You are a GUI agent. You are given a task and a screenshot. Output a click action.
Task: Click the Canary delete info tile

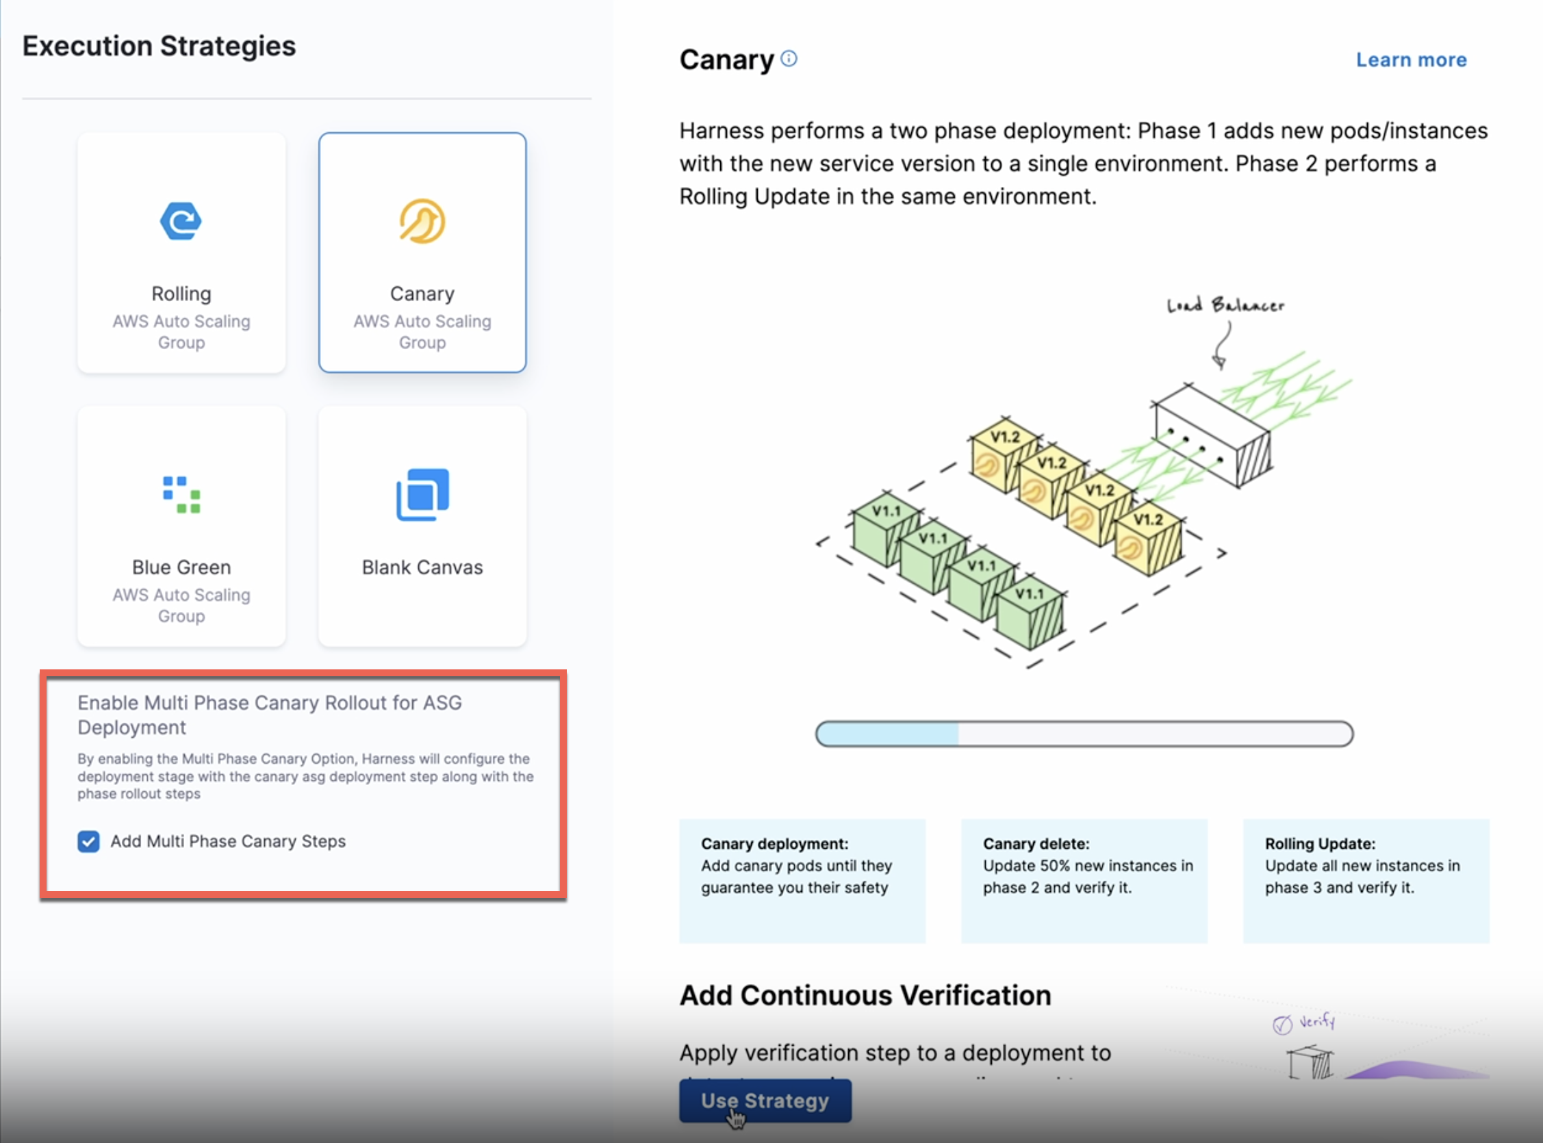1084,880
